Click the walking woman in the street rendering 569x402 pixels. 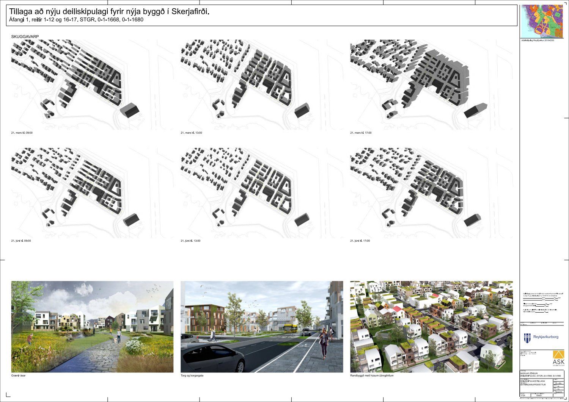pos(324,344)
